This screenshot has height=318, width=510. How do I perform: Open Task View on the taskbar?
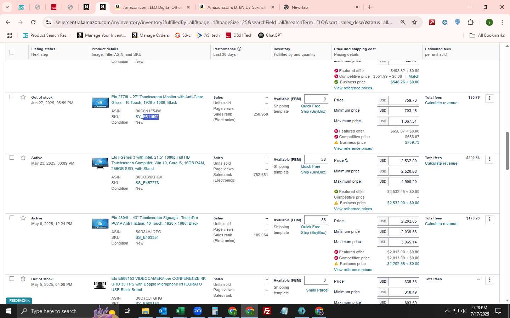[127, 311]
